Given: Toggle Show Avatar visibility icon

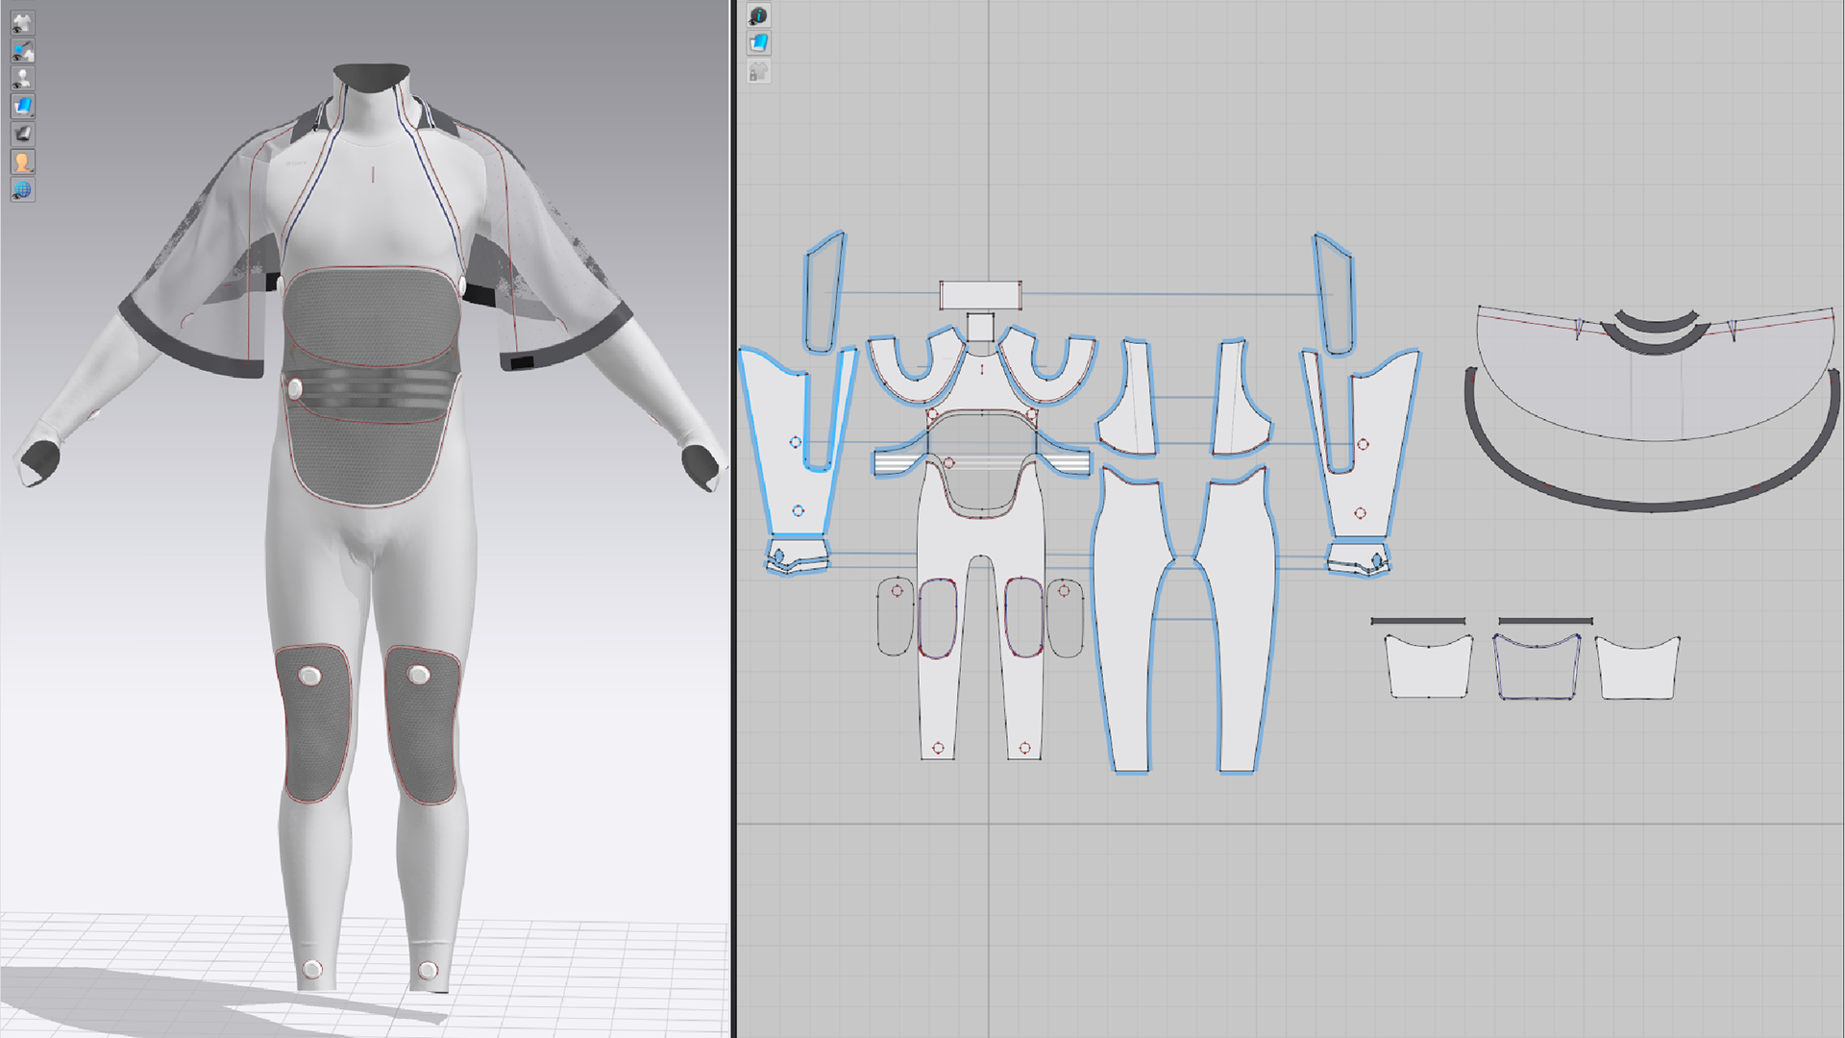Looking at the screenshot, I should point(22,78).
